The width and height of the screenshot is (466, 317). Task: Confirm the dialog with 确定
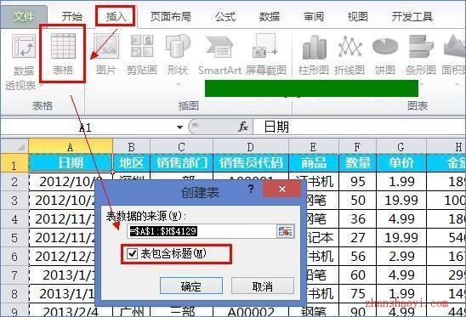[x=191, y=286]
